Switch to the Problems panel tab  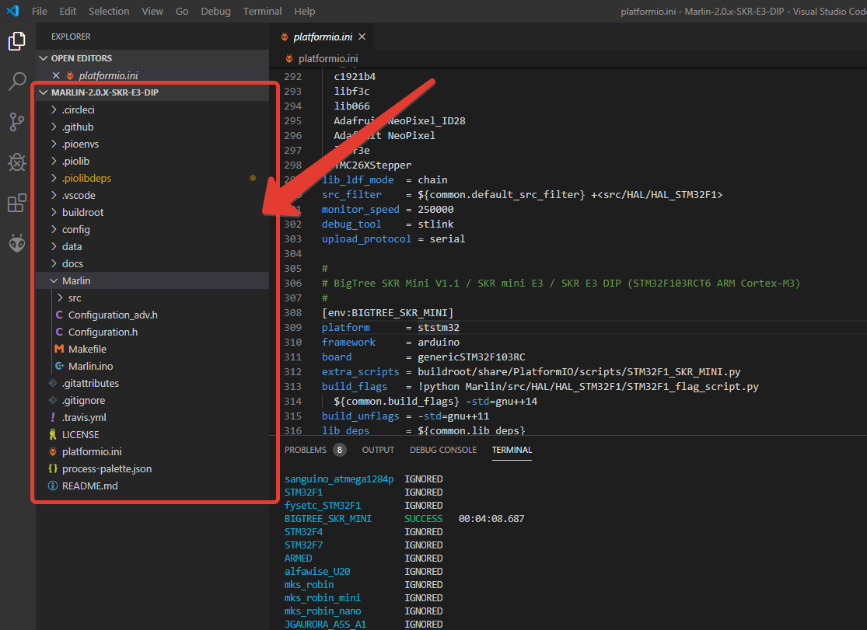pyautogui.click(x=305, y=450)
